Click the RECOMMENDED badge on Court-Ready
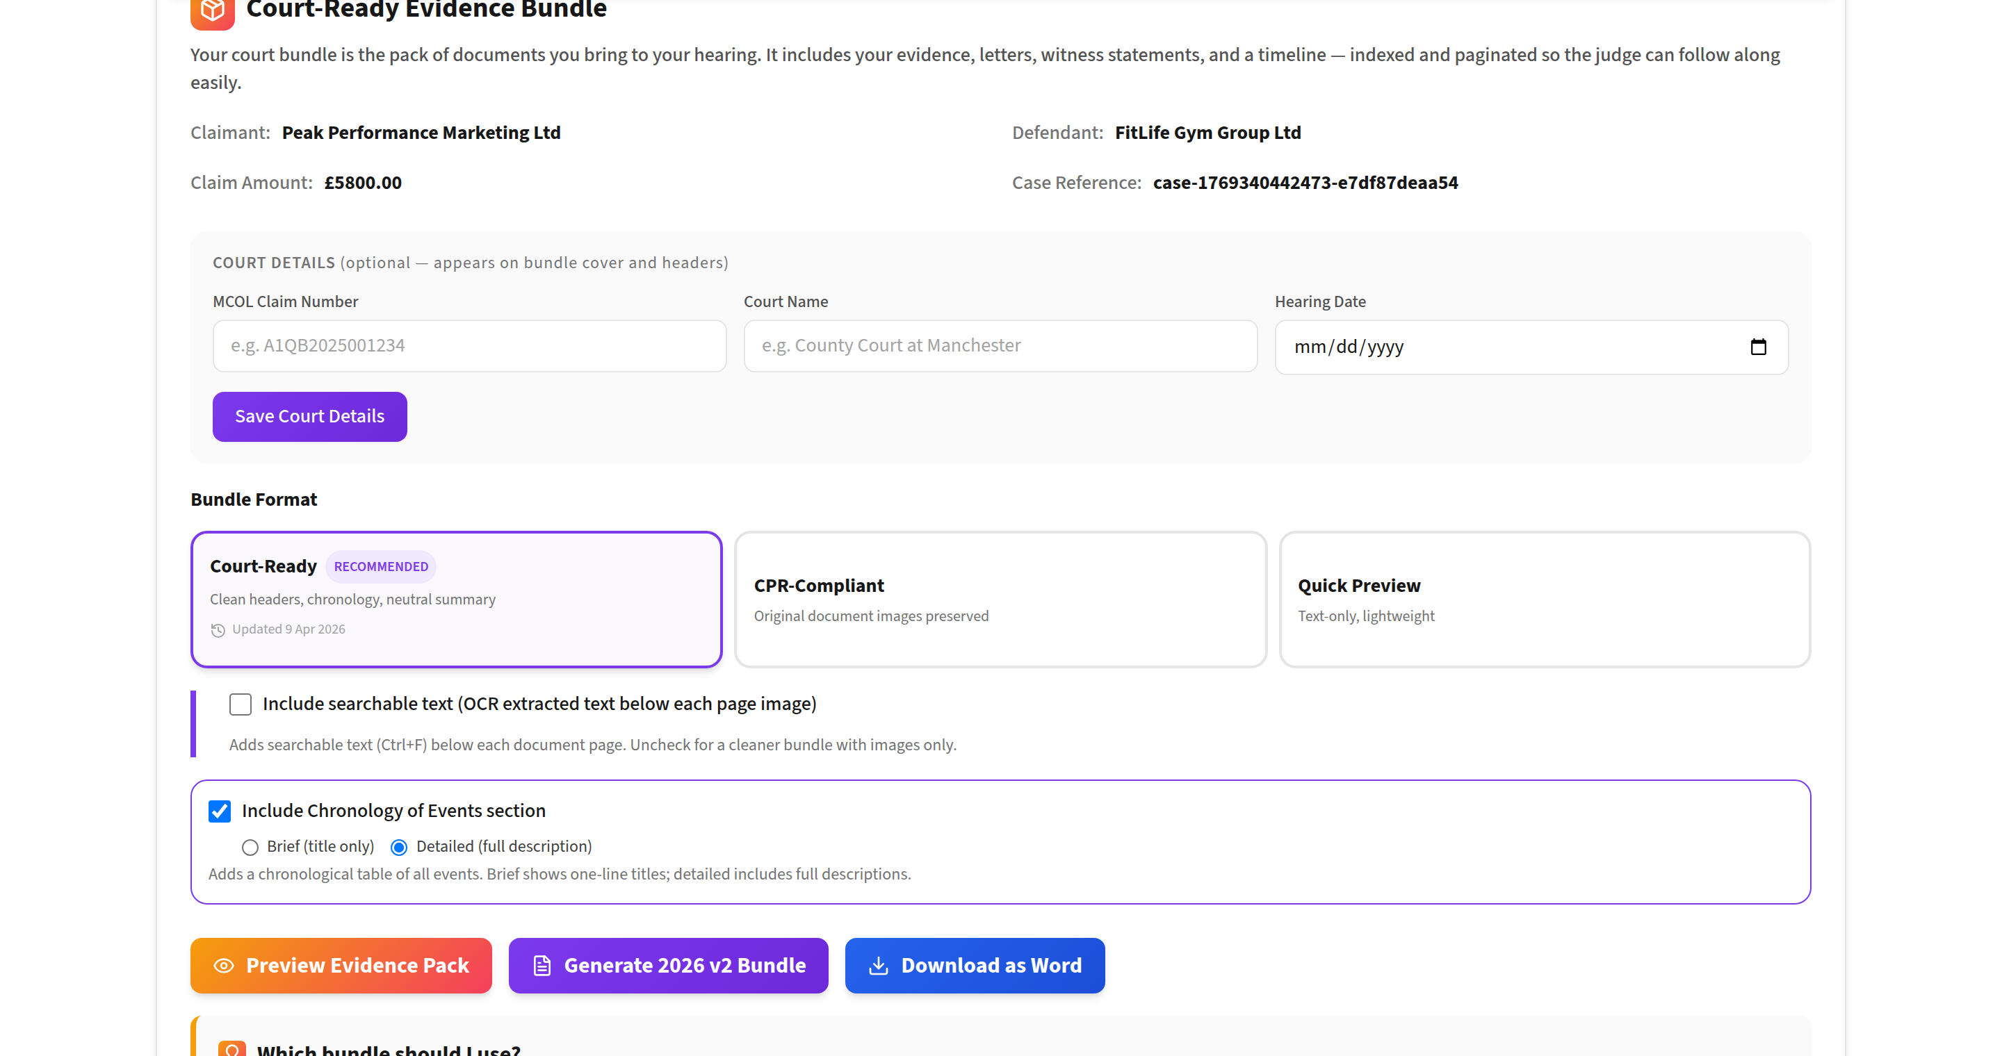2002x1056 pixels. pyautogui.click(x=381, y=567)
